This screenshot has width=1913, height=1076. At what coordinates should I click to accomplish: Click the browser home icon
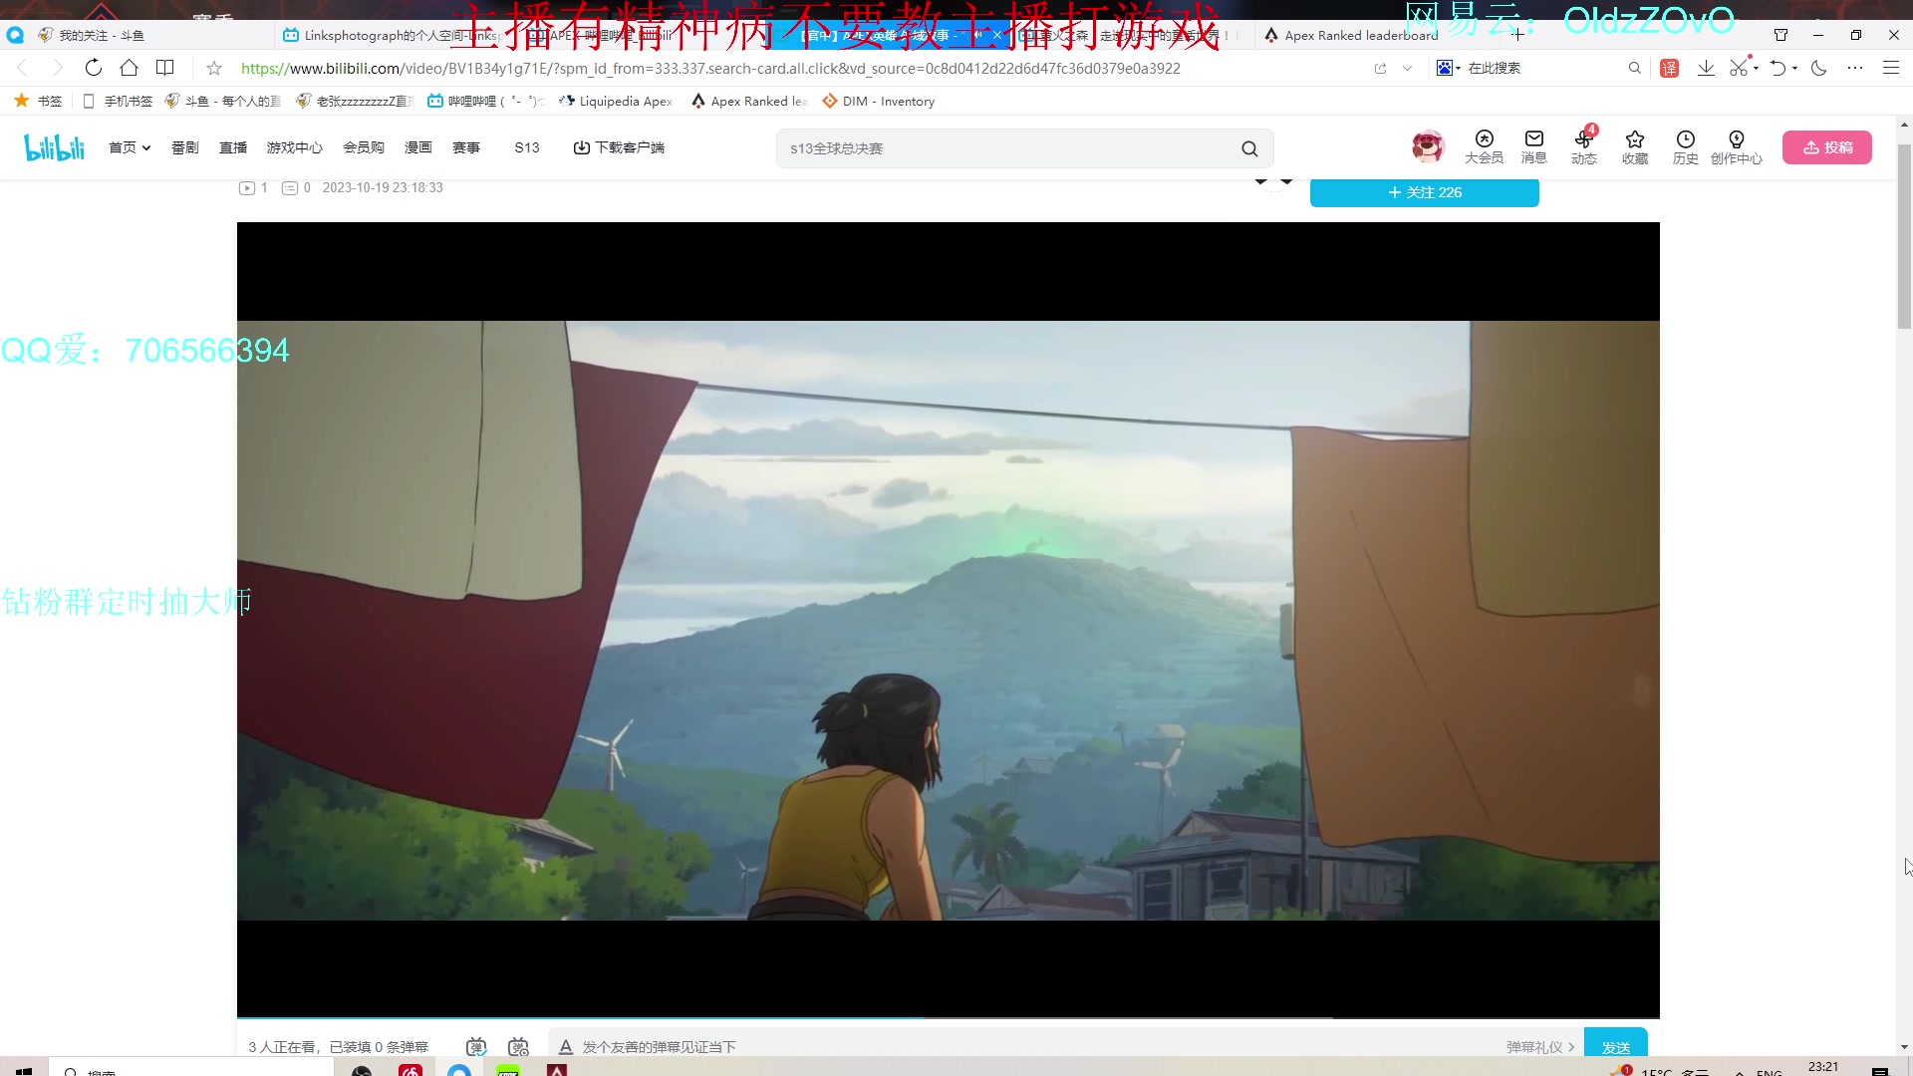click(129, 68)
